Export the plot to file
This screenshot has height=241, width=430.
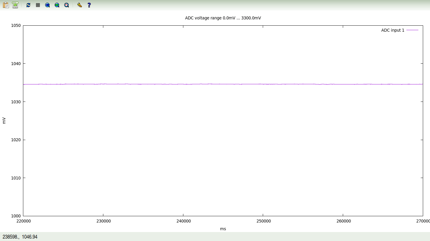click(x=15, y=5)
